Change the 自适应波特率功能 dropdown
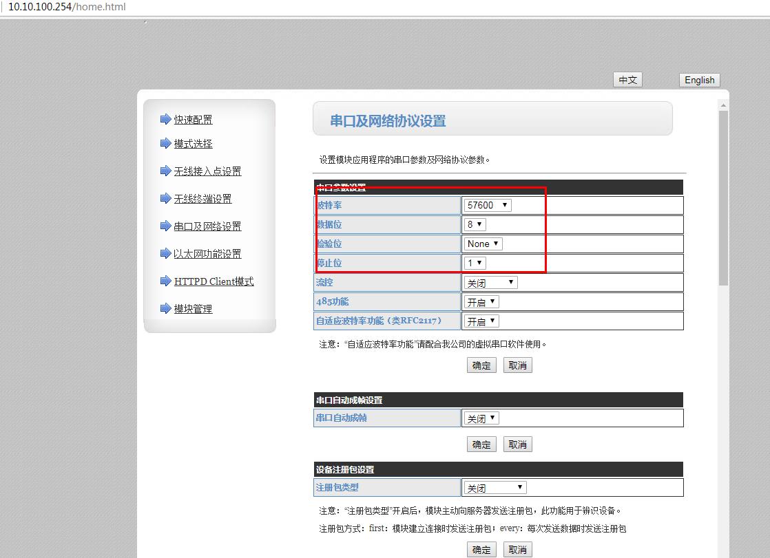Viewport: 770px width, 558px height. point(481,321)
